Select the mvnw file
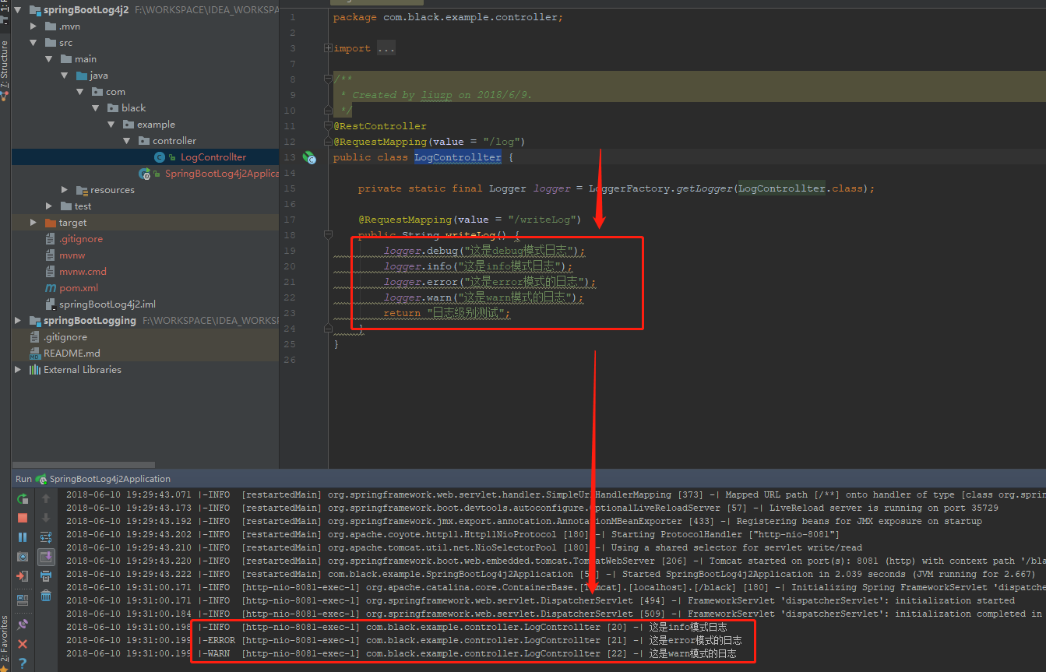Screen dimensions: 1046x672 coord(74,255)
